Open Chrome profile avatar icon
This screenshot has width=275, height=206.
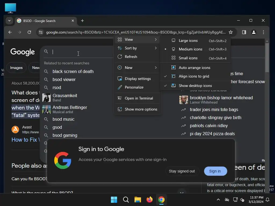[254, 32]
